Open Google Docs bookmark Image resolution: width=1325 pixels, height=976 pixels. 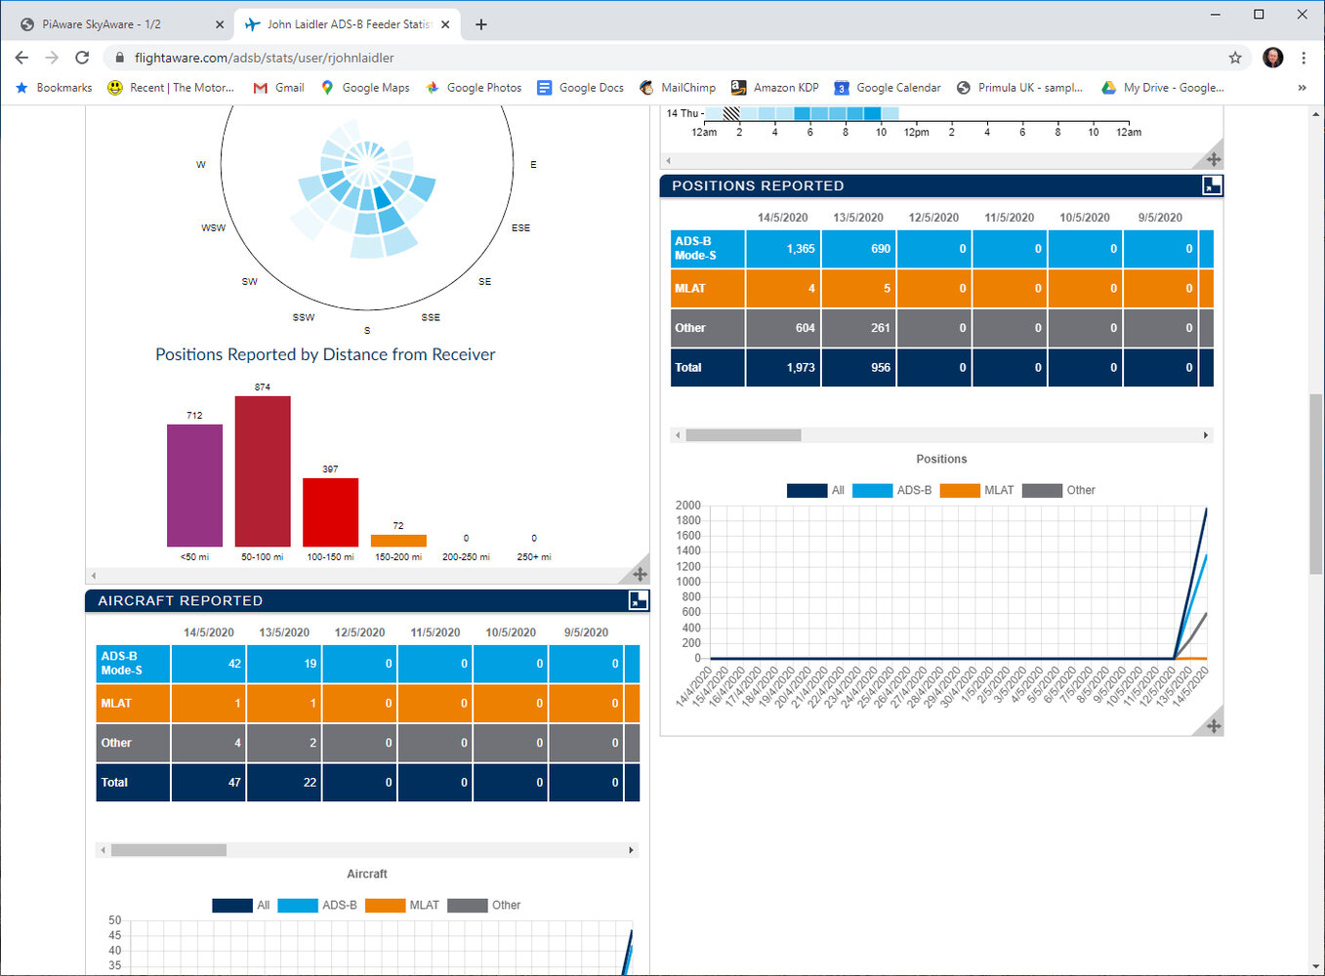click(580, 88)
